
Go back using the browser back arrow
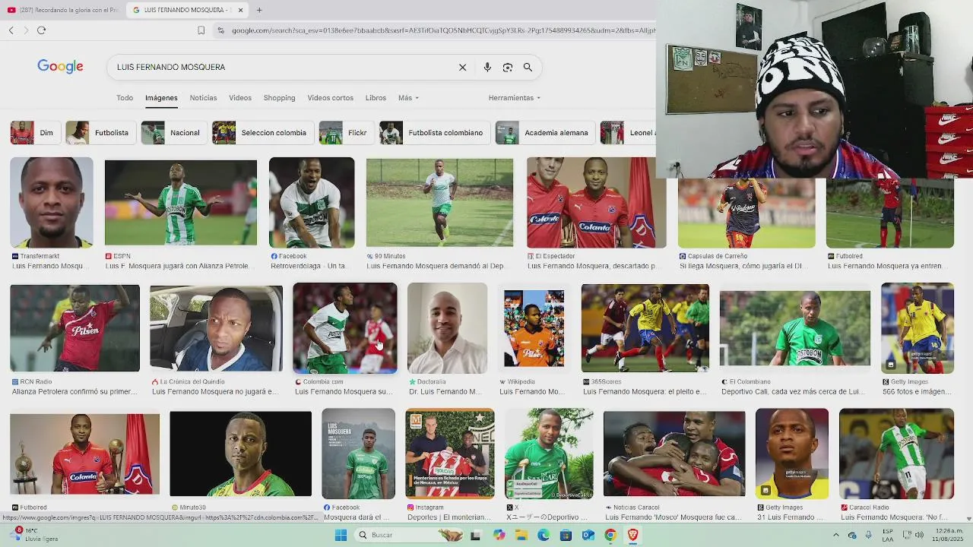tap(11, 30)
